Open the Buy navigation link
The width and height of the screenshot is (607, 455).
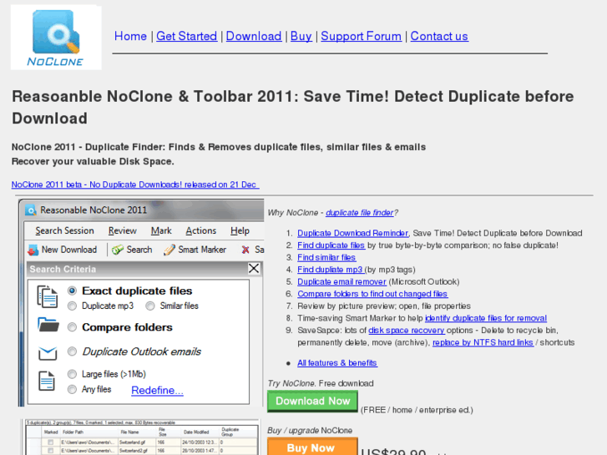click(301, 36)
